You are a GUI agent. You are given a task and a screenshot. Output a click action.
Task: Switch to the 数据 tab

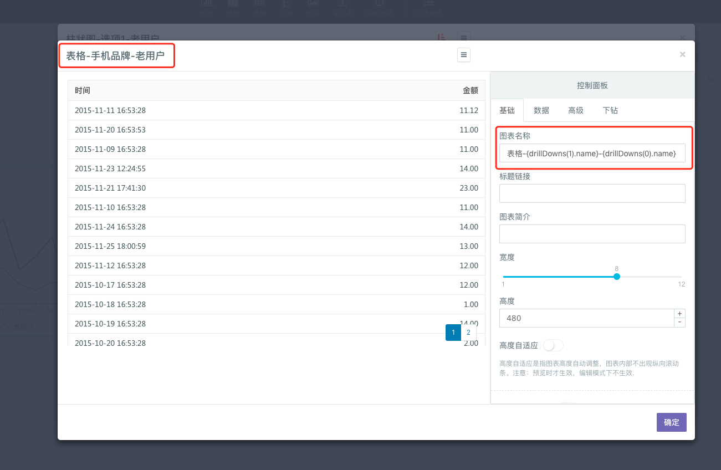541,110
